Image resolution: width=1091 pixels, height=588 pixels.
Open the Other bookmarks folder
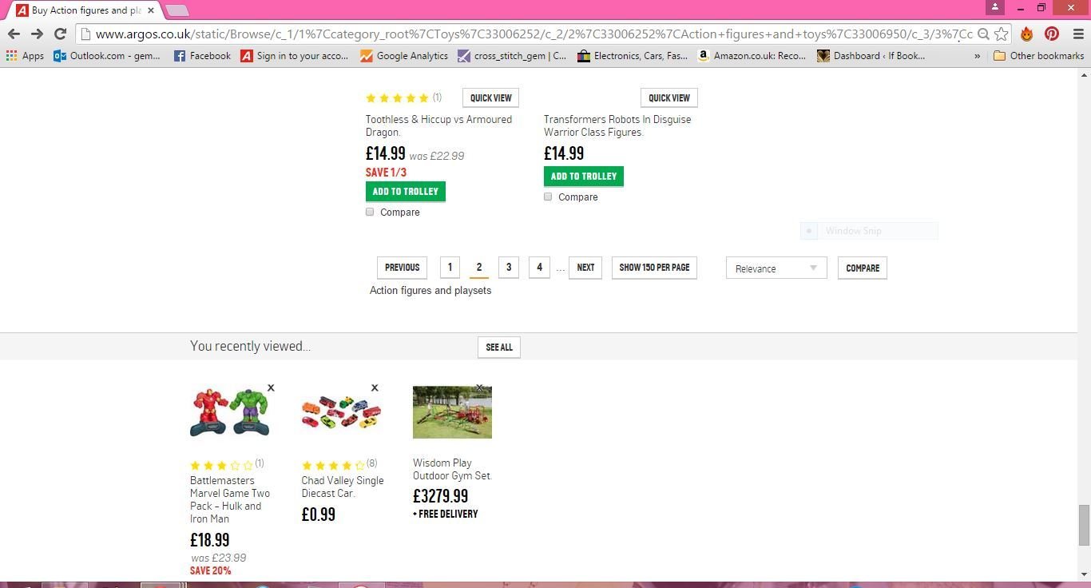pyautogui.click(x=1038, y=56)
